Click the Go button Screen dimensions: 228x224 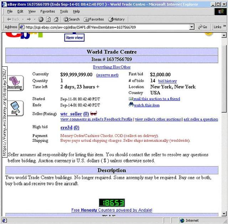click(x=203, y=27)
